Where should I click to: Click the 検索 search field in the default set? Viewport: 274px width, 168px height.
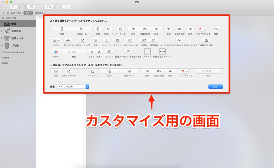(208, 71)
